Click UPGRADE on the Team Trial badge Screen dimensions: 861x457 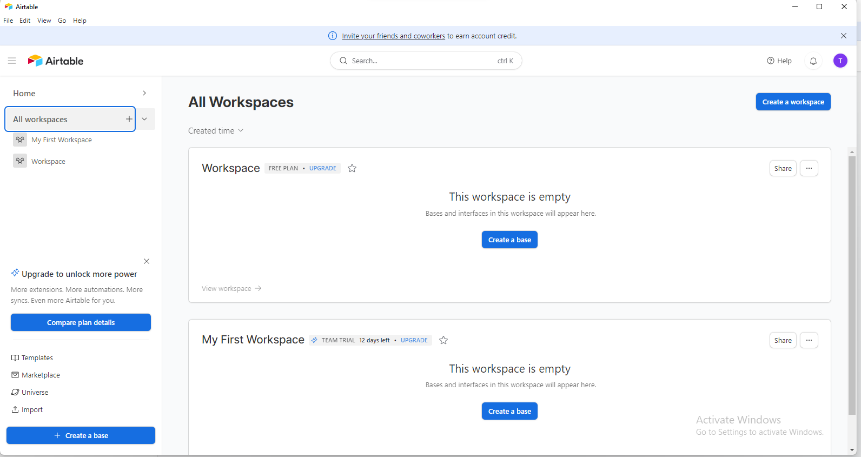[414, 340]
